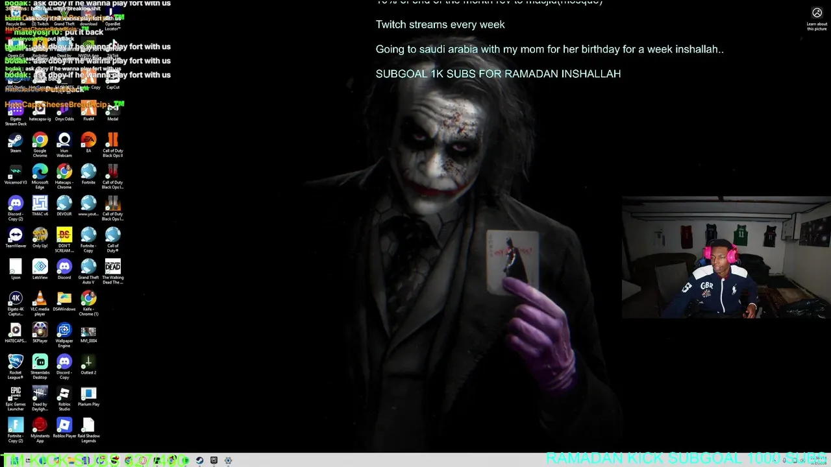
Task: Open the taskbar clock and date
Action: 818,460
